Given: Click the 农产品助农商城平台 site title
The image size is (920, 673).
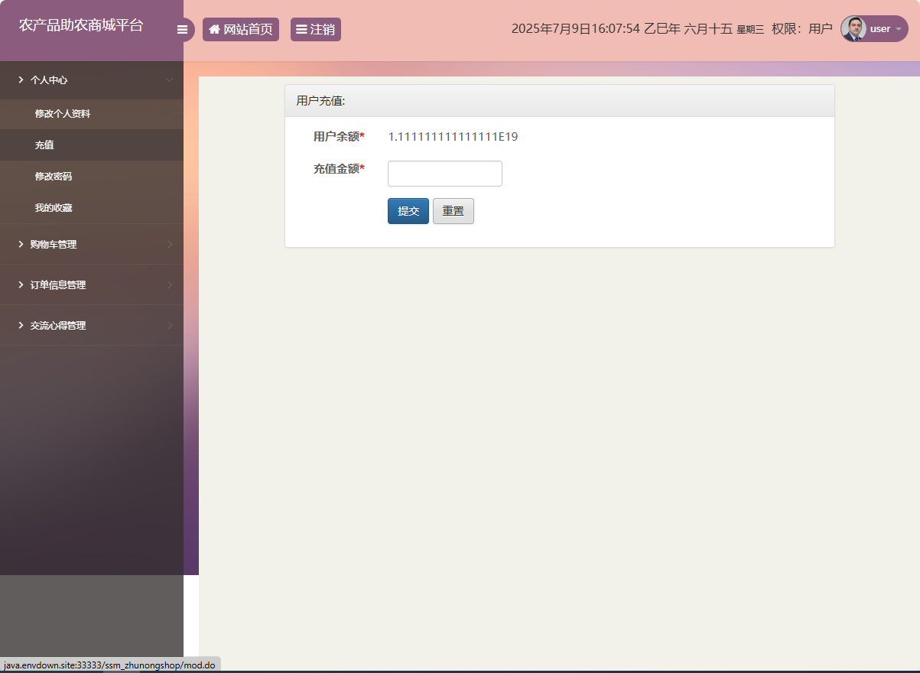Looking at the screenshot, I should coord(81,25).
